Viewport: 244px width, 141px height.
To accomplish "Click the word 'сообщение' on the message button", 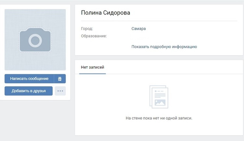I will point(38,79).
